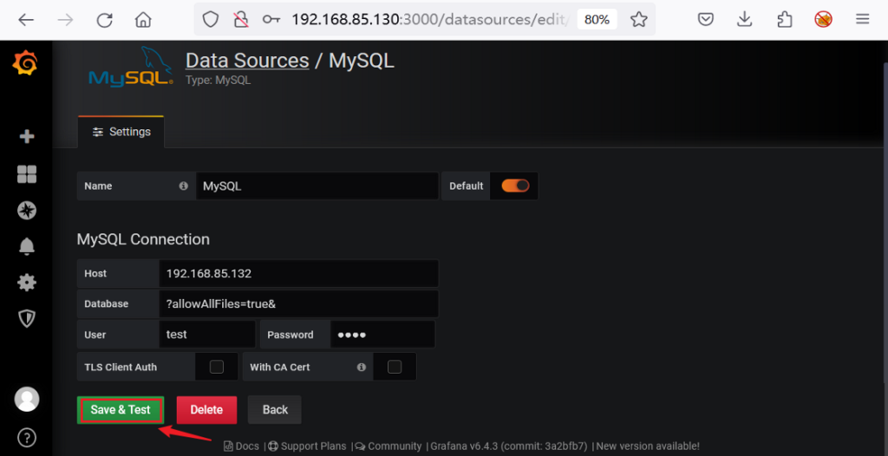
Task: Click the Grafana v6.4.3 version text
Action: click(508, 446)
